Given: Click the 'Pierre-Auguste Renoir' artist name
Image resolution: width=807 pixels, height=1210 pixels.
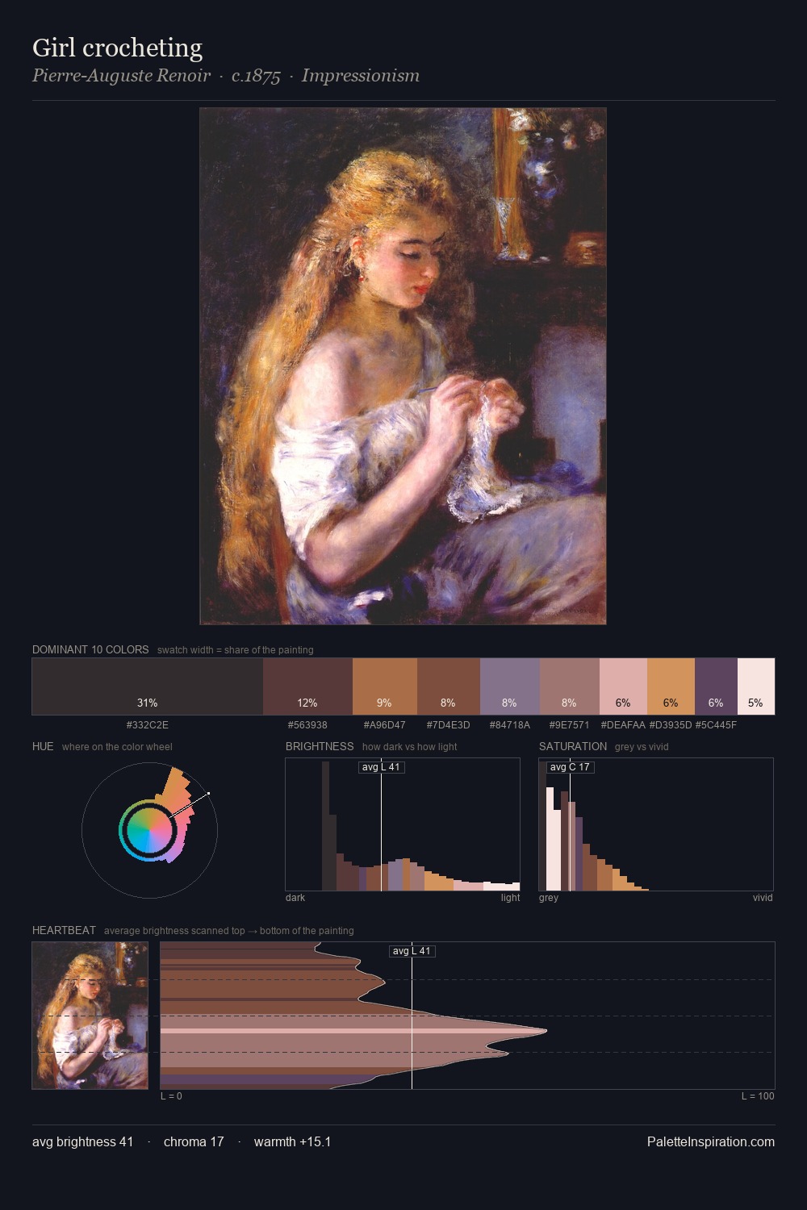Looking at the screenshot, I should [121, 76].
